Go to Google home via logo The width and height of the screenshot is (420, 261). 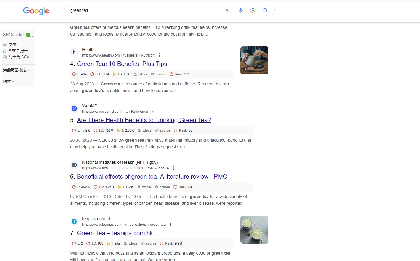[x=36, y=11]
